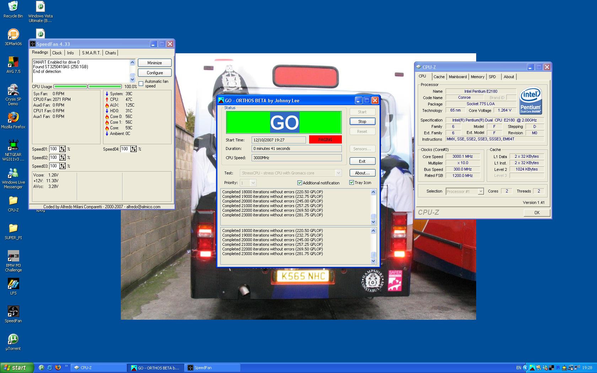Click the µTorrent quick launch icon in the taskbar
This screenshot has width=597, height=373.
coord(41,368)
